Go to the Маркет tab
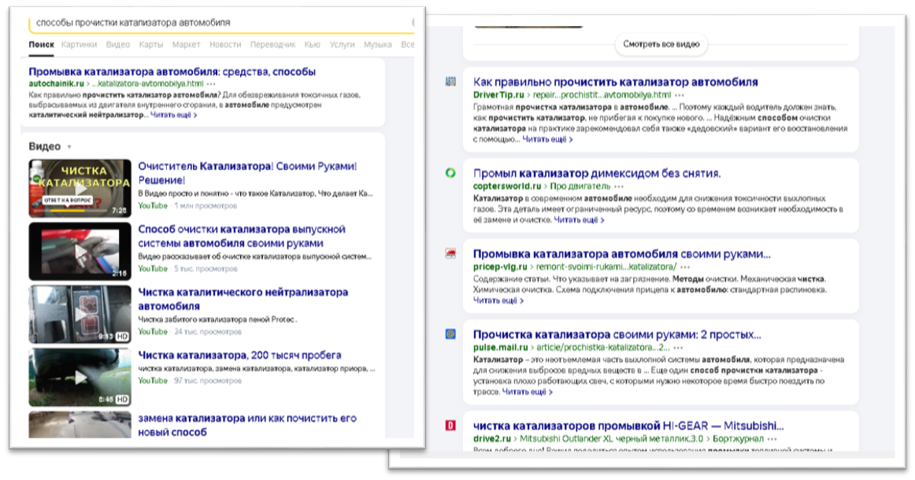This screenshot has height=480, width=915. [x=186, y=44]
